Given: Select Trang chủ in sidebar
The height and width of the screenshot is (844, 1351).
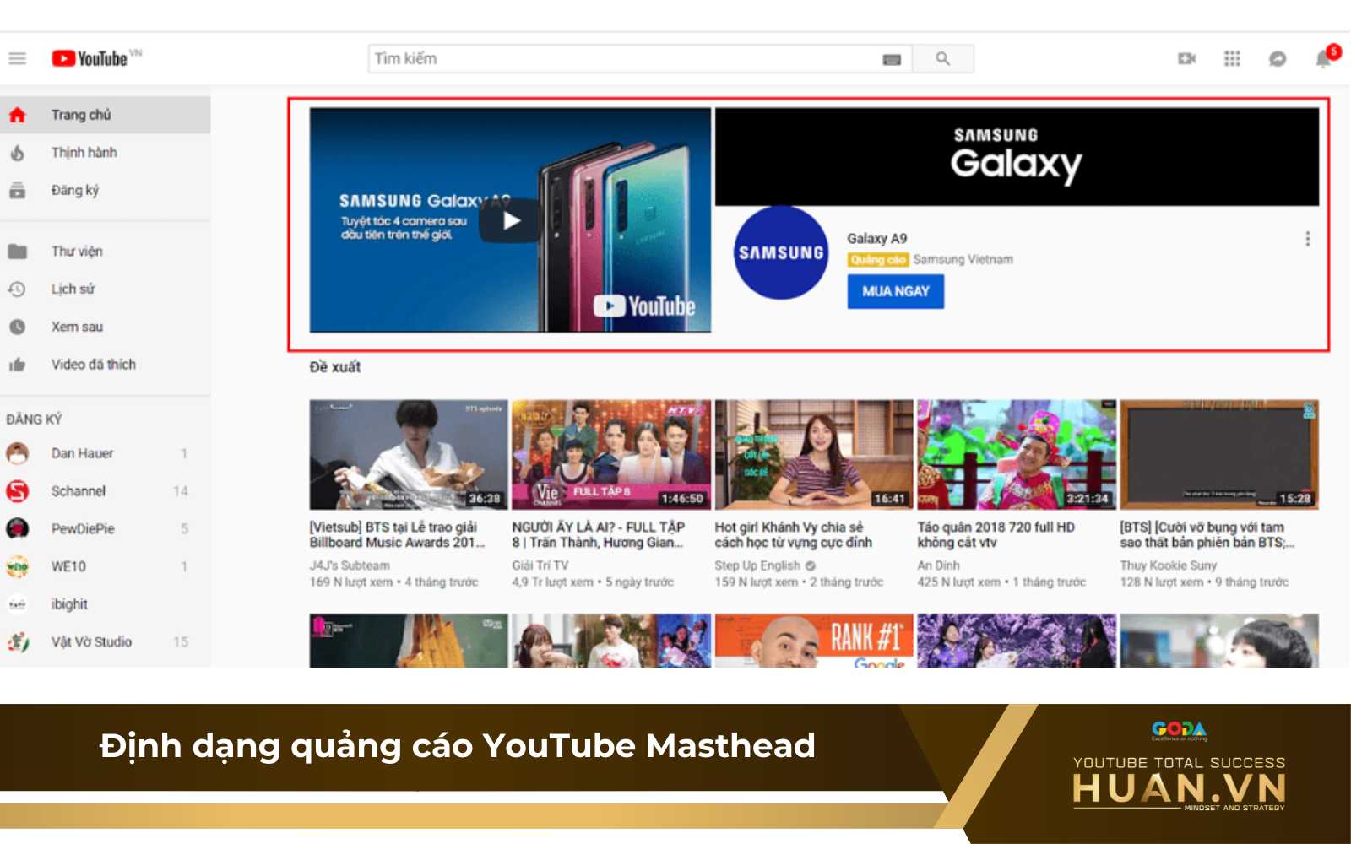Looking at the screenshot, I should pyautogui.click(x=105, y=115).
